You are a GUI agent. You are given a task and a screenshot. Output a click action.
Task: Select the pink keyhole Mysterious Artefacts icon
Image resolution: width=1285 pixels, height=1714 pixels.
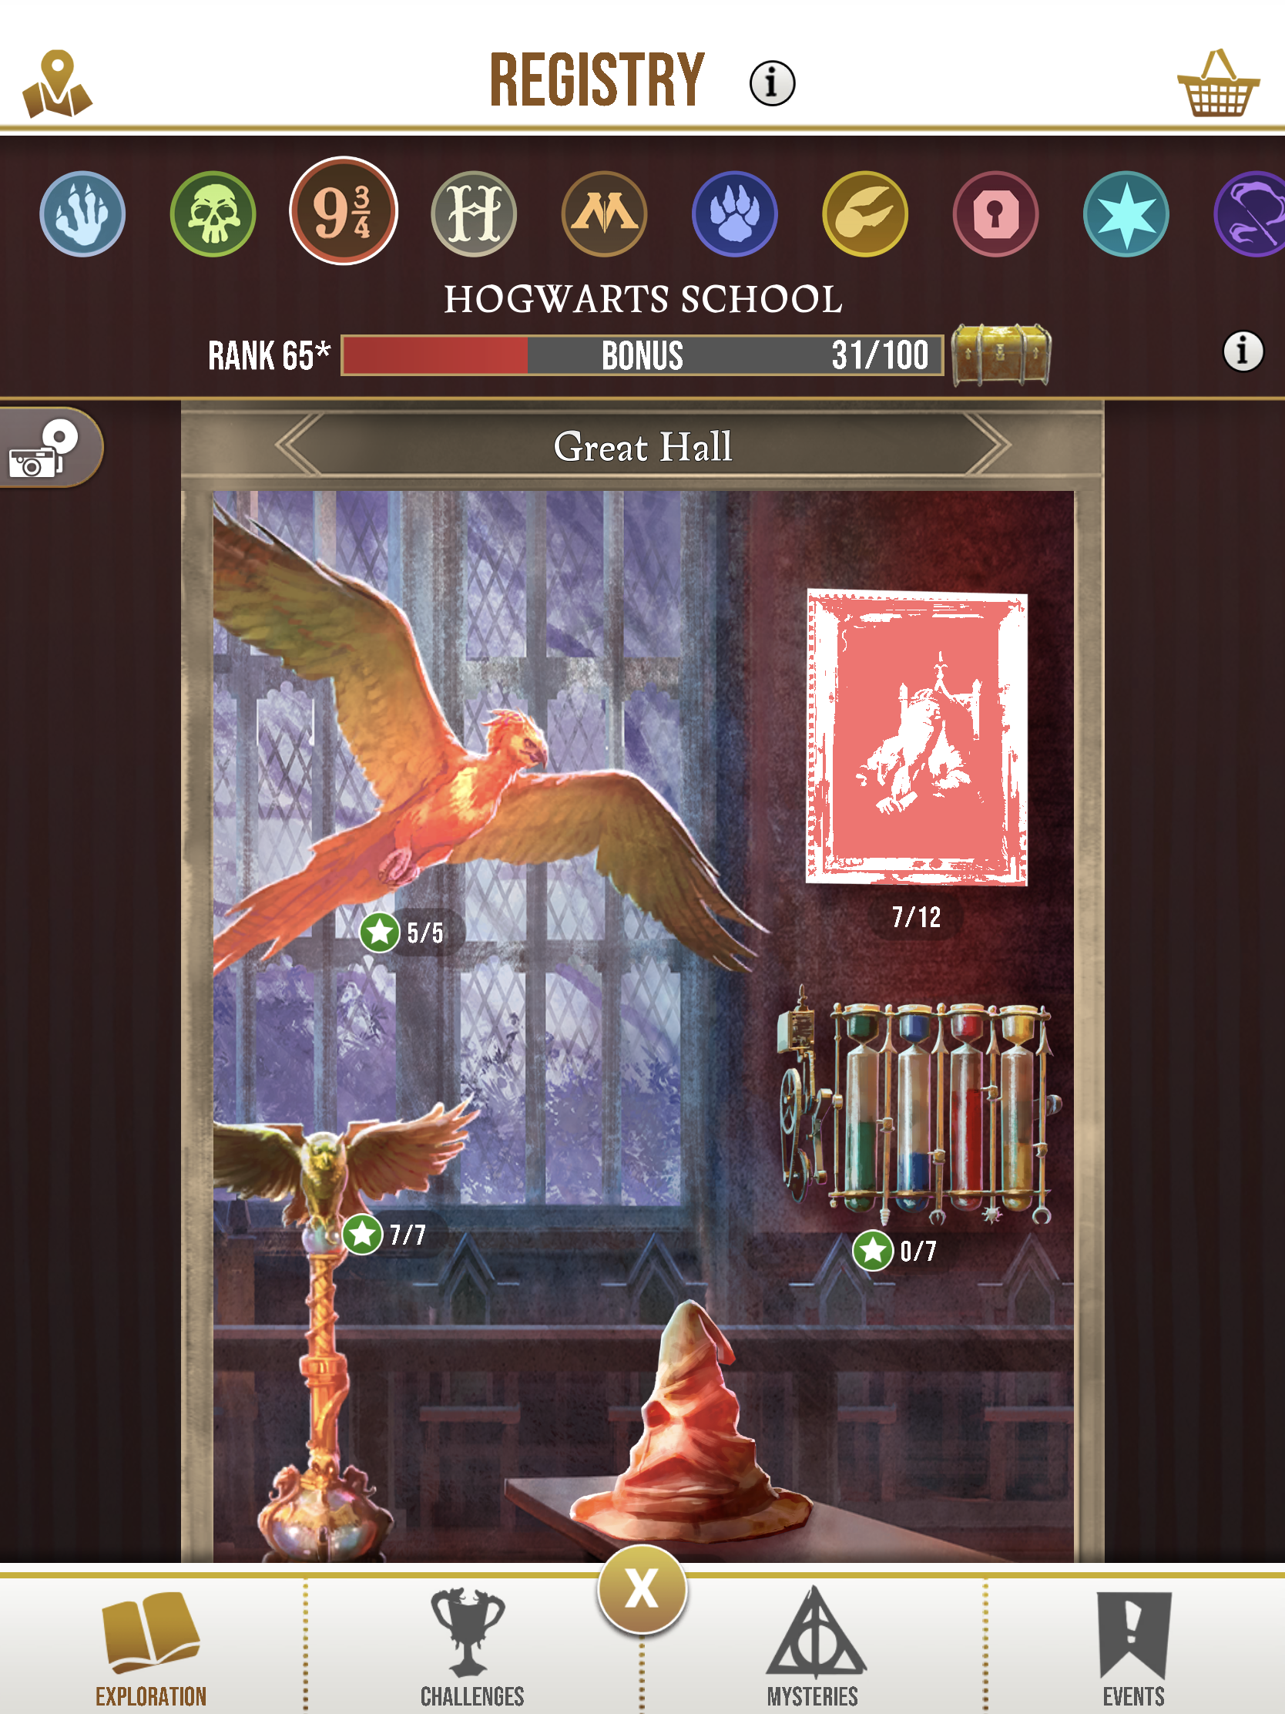coord(995,213)
